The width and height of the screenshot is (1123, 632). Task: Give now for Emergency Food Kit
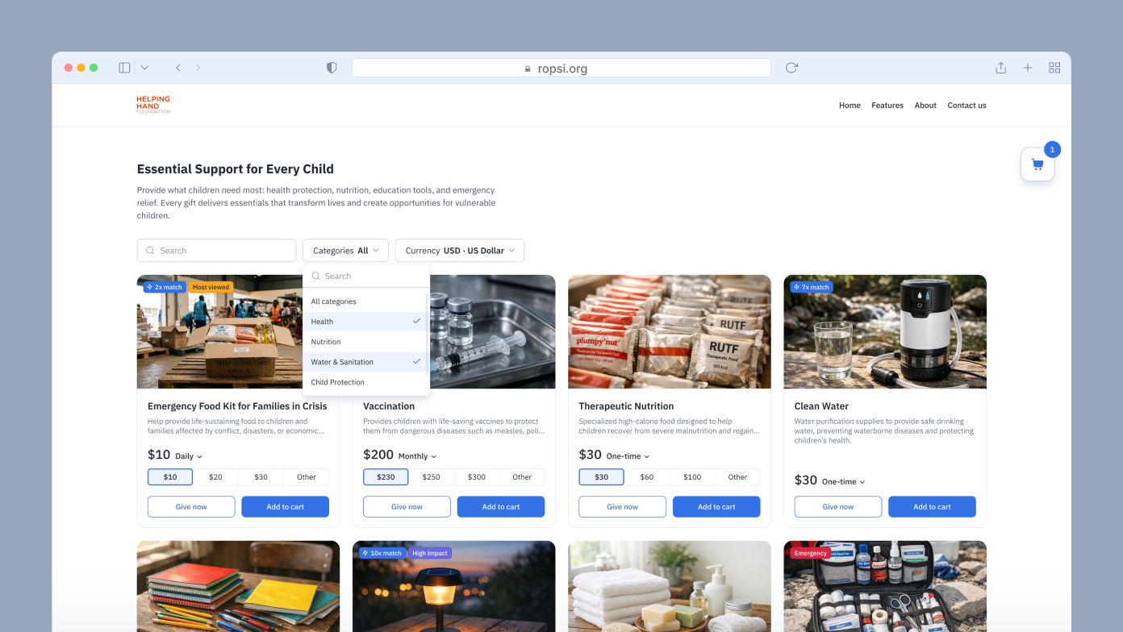pos(191,507)
